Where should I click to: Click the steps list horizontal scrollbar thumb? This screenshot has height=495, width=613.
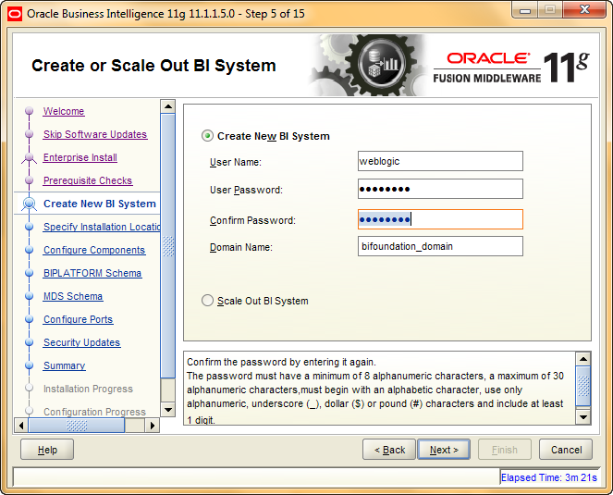click(76, 425)
